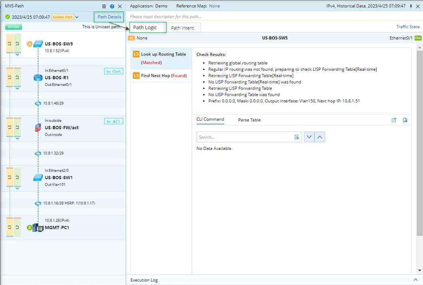Image resolution: width=423 pixels, height=285 pixels.
Task: Switch to the Path Intent tab
Action: tap(182, 28)
